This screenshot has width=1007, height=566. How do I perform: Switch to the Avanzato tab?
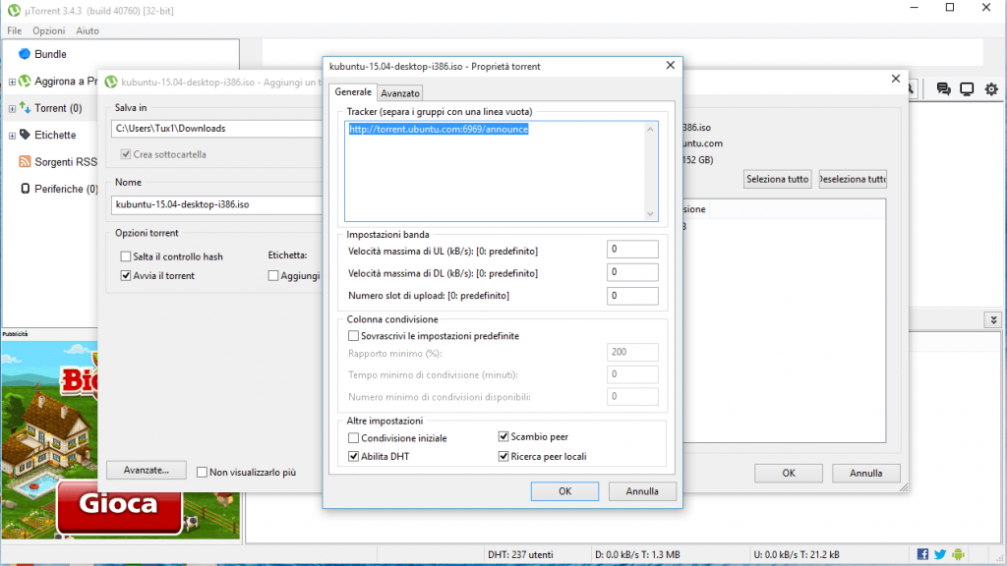click(400, 93)
